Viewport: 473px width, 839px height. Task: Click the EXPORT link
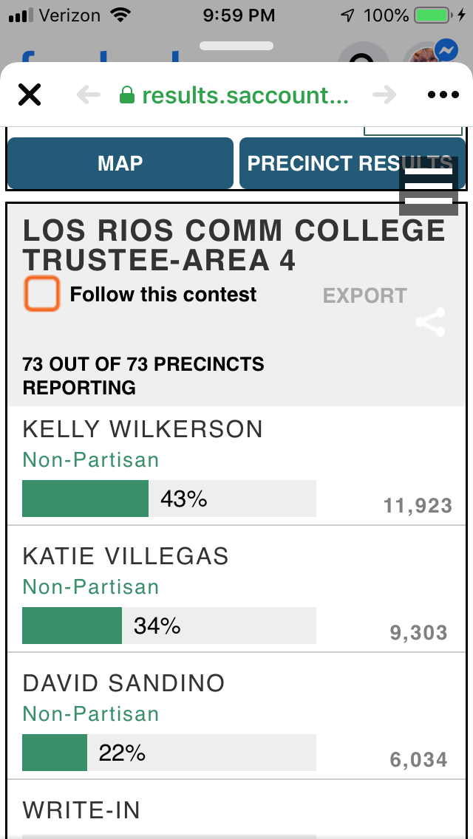[364, 296]
